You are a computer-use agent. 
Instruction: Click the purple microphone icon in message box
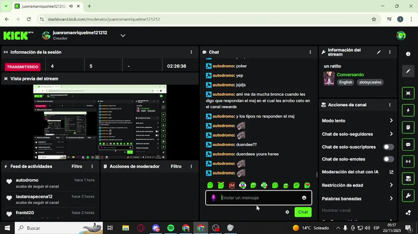pos(214,198)
